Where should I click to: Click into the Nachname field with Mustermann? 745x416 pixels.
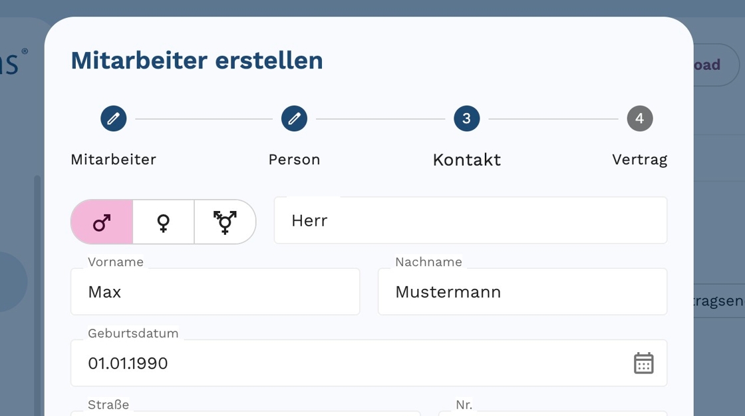click(522, 292)
